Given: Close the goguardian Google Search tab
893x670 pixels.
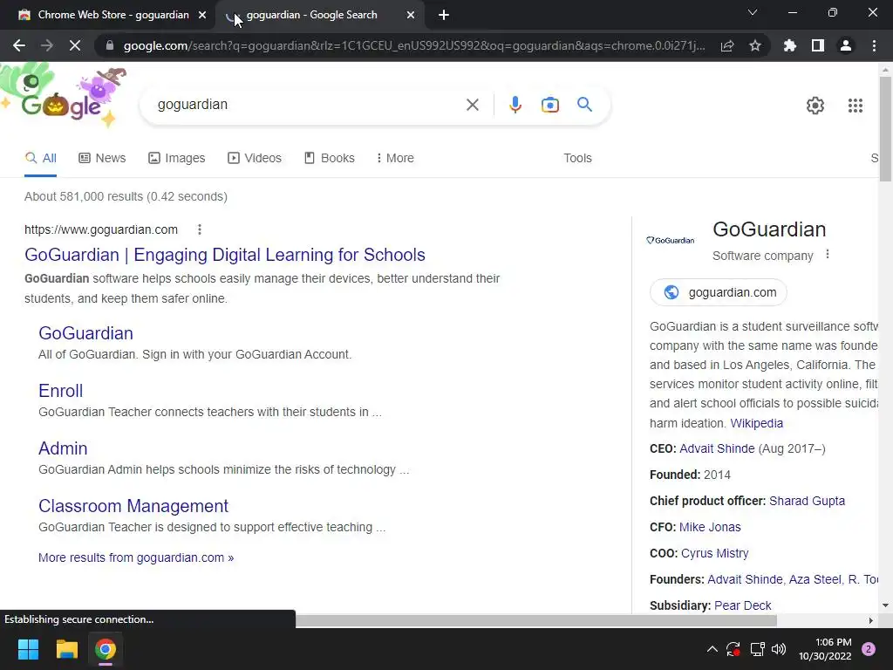Looking at the screenshot, I should (411, 15).
